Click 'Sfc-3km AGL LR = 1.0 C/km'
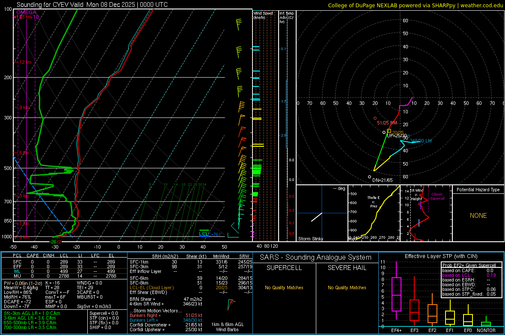The height and width of the screenshot is (335, 505). coord(32,313)
